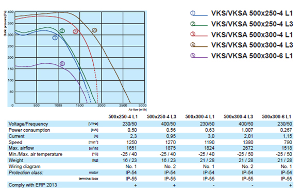Click curve marker 3 on the chart
301x192 pixels.
pos(75,31)
